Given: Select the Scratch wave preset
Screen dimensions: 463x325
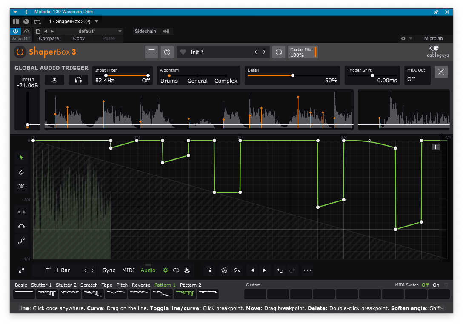Looking at the screenshot, I should pyautogui.click(x=93, y=294).
